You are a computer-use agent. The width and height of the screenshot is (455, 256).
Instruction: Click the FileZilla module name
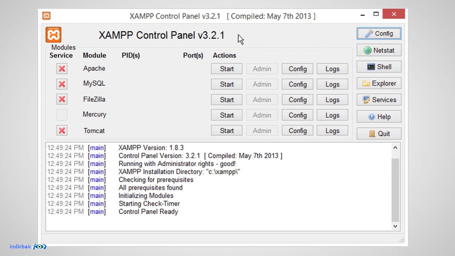pyautogui.click(x=94, y=99)
